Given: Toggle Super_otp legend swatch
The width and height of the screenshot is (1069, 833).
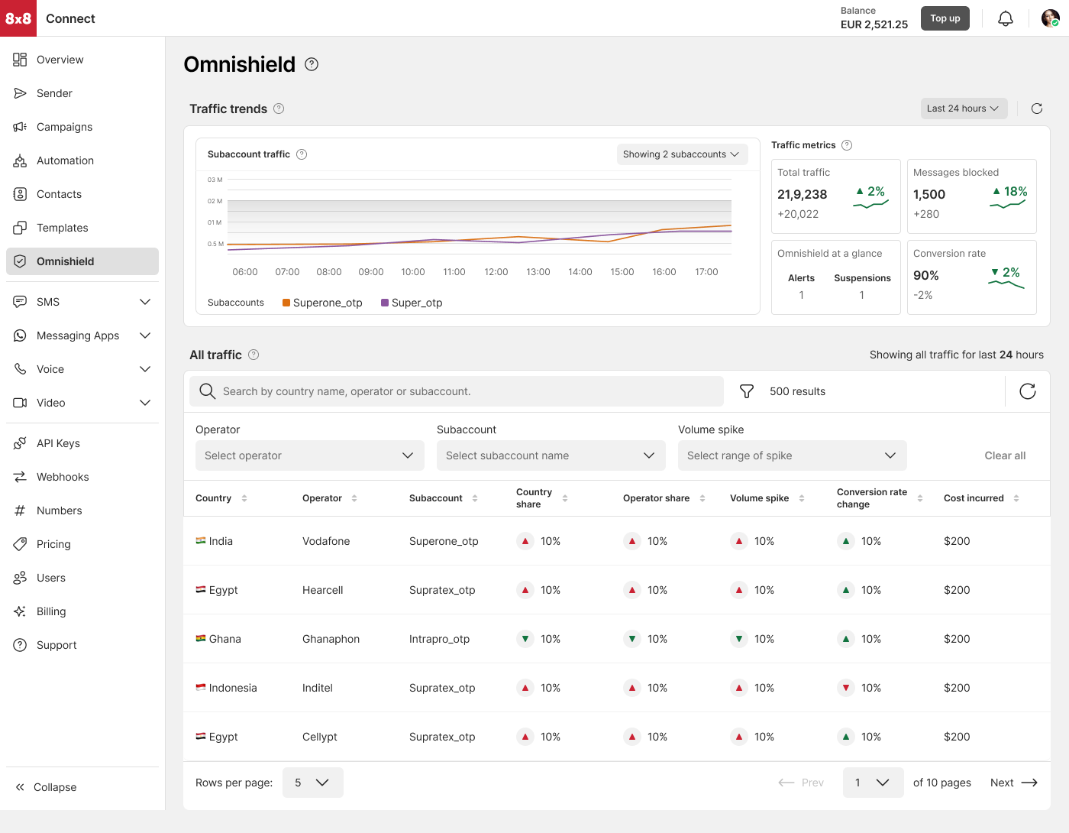Looking at the screenshot, I should tap(385, 303).
